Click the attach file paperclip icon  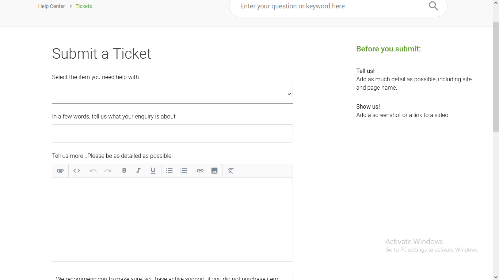tap(60, 171)
